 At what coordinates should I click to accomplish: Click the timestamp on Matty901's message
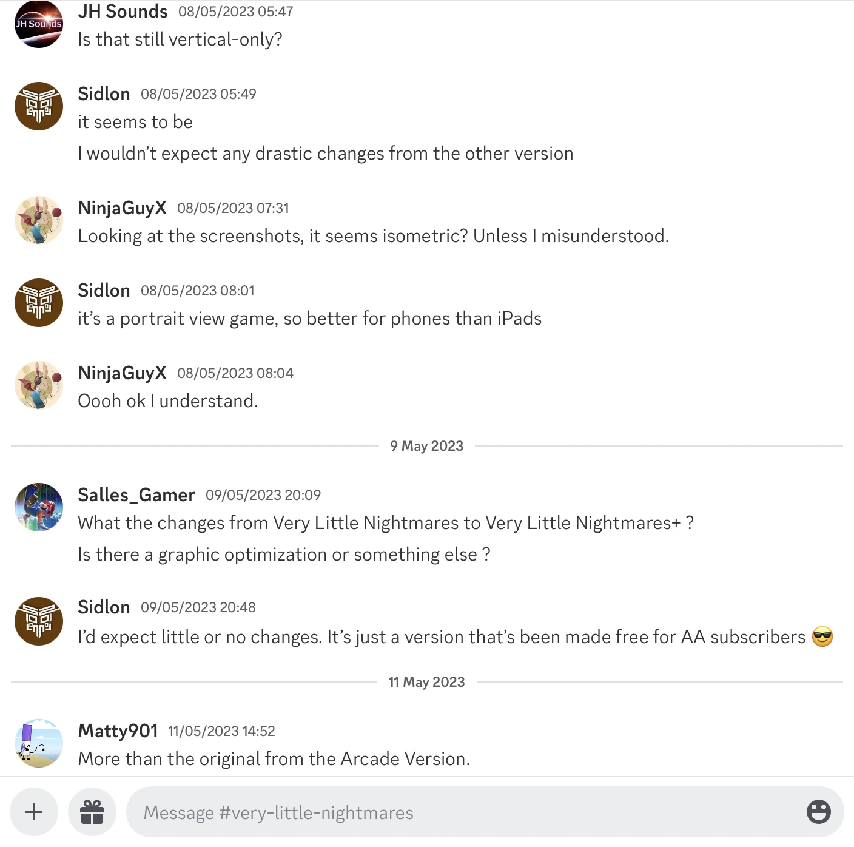click(x=221, y=731)
